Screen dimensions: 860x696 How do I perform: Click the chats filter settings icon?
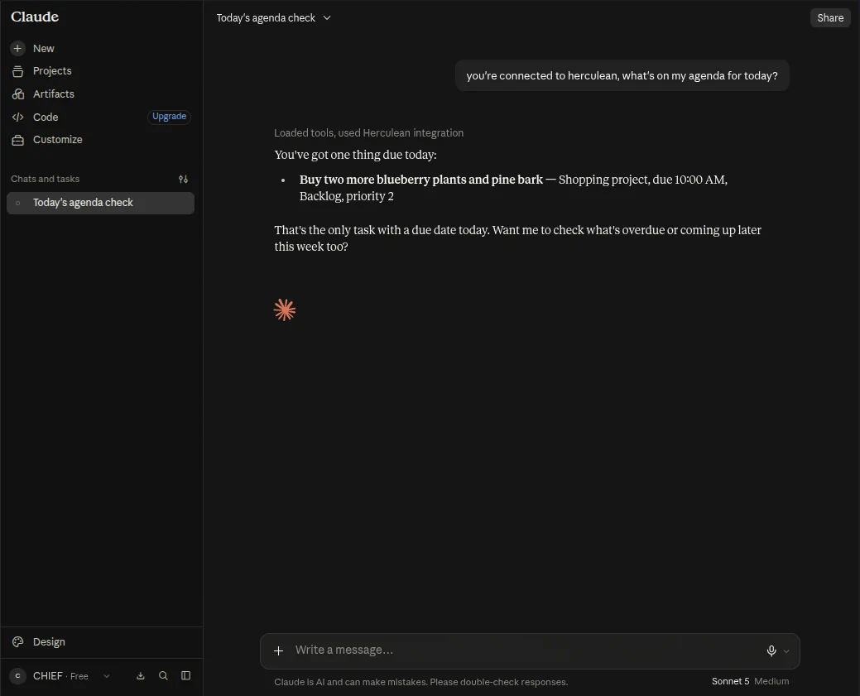point(183,179)
